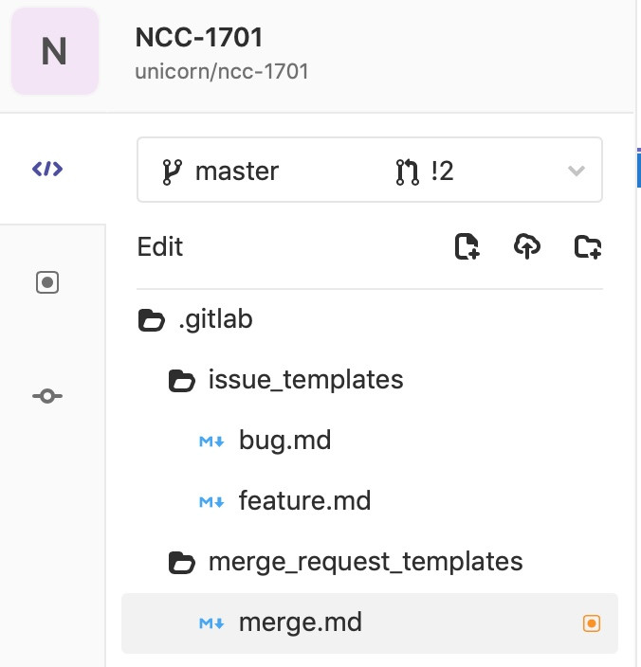Click the New file icon
This screenshot has width=641, height=667.
point(467,247)
